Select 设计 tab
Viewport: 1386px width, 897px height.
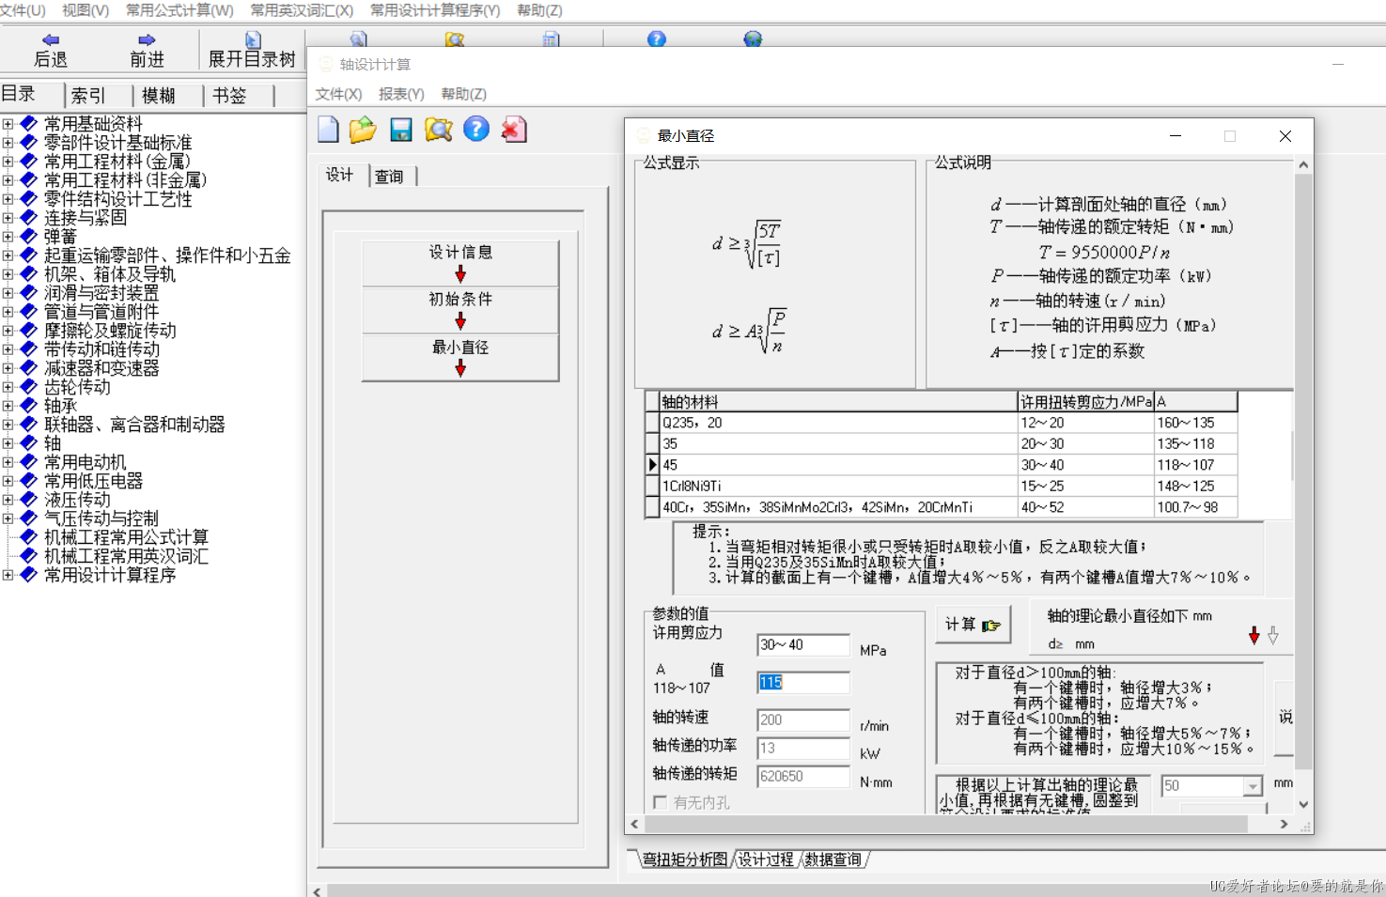pos(339,175)
